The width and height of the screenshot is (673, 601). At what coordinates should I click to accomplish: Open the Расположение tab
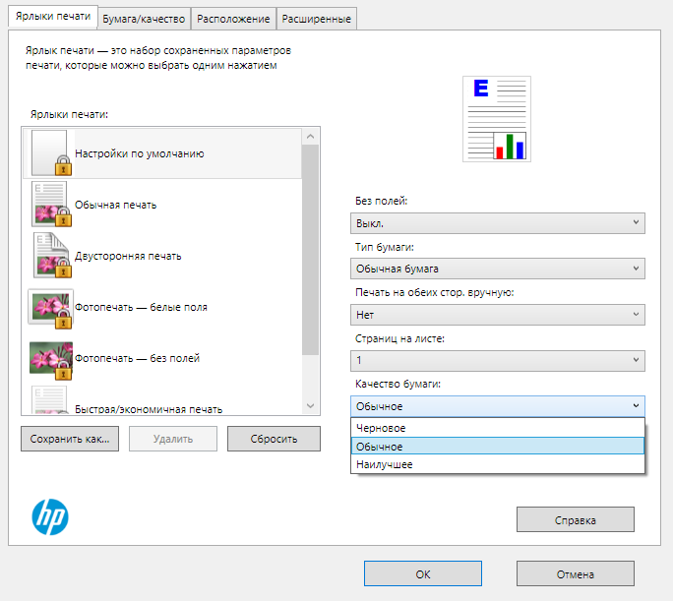pos(234,18)
